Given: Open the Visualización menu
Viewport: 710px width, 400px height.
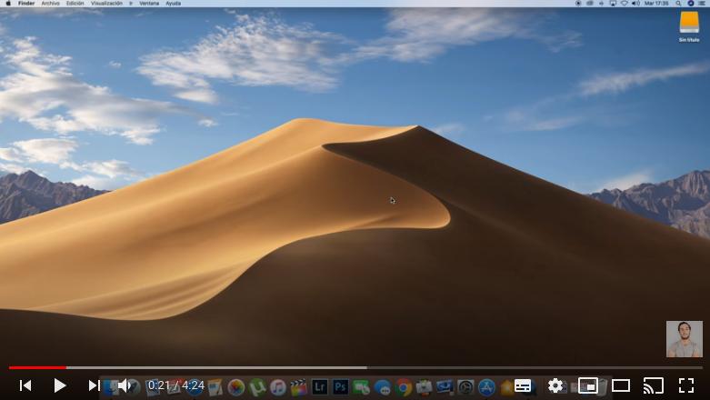Looking at the screenshot, I should click(106, 3).
